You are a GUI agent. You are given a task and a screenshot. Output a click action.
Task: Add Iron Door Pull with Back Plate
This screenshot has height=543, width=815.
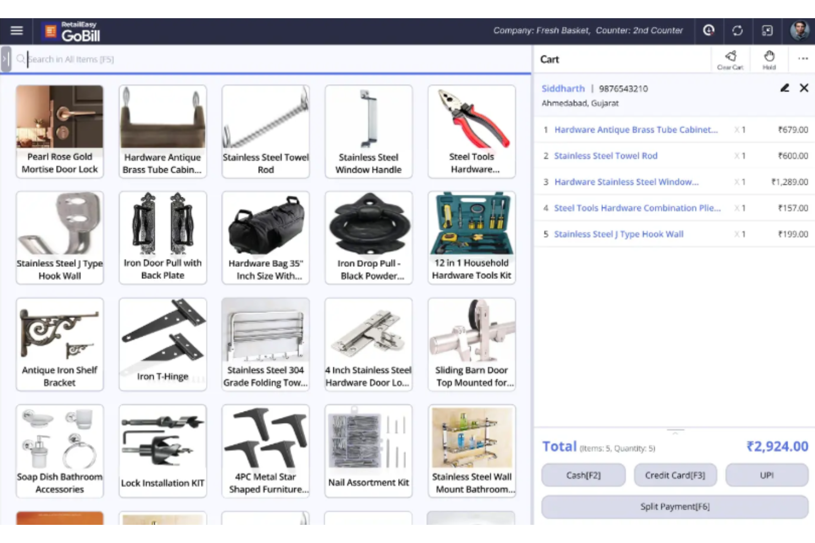click(162, 238)
